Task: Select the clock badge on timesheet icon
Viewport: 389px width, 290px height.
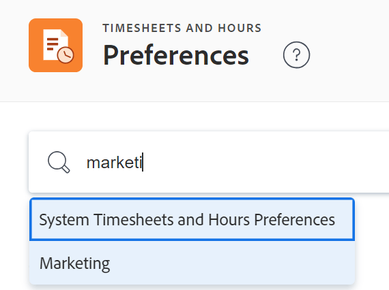Action: [66, 54]
